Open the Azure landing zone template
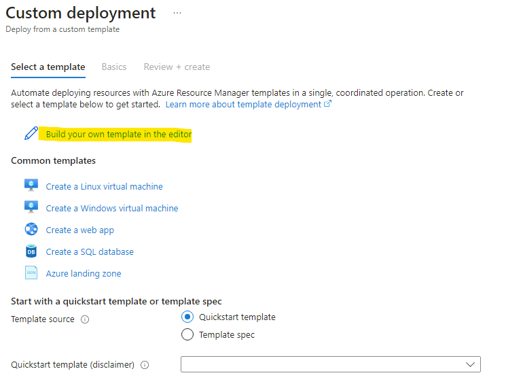This screenshot has height=386, width=523. pos(84,274)
